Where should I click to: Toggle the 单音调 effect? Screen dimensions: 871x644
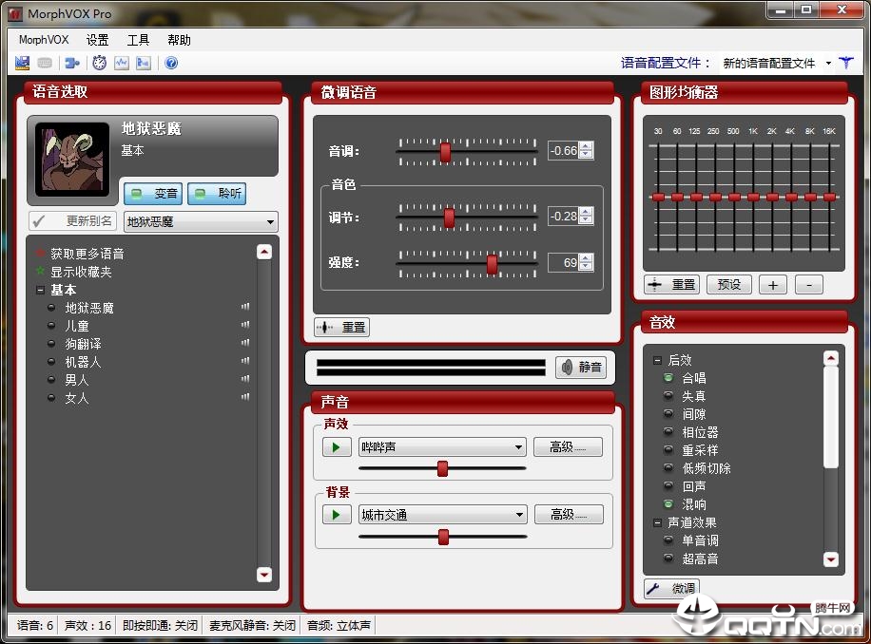coord(668,540)
